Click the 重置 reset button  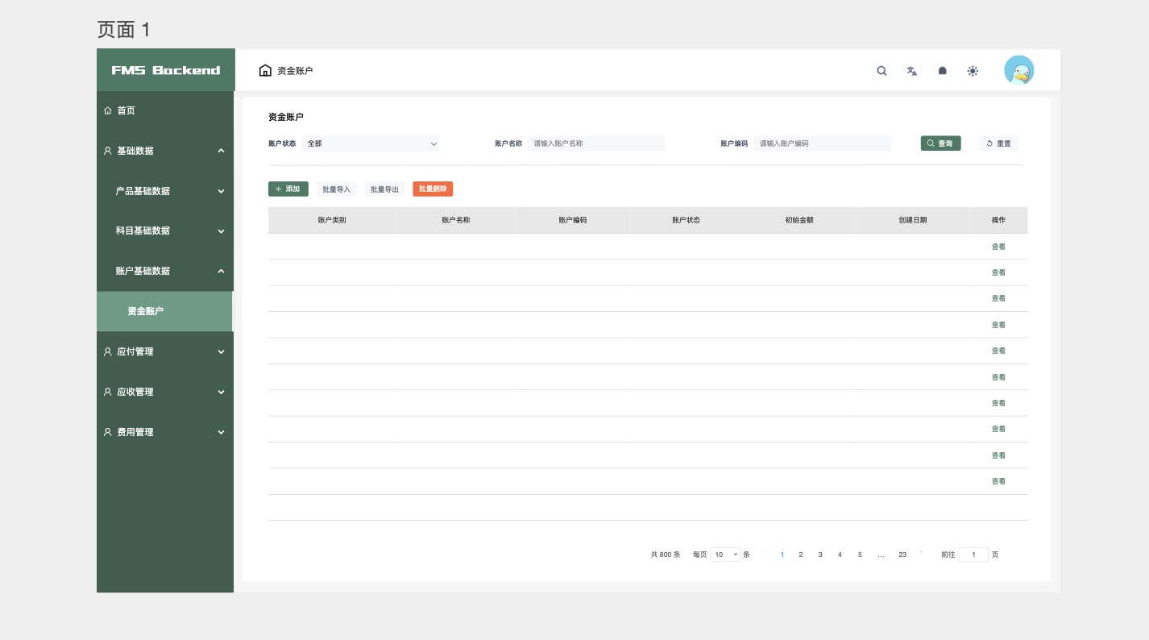click(x=999, y=143)
